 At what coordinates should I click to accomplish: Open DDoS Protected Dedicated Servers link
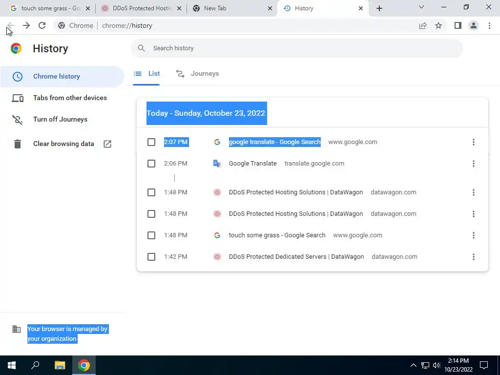[x=296, y=257]
